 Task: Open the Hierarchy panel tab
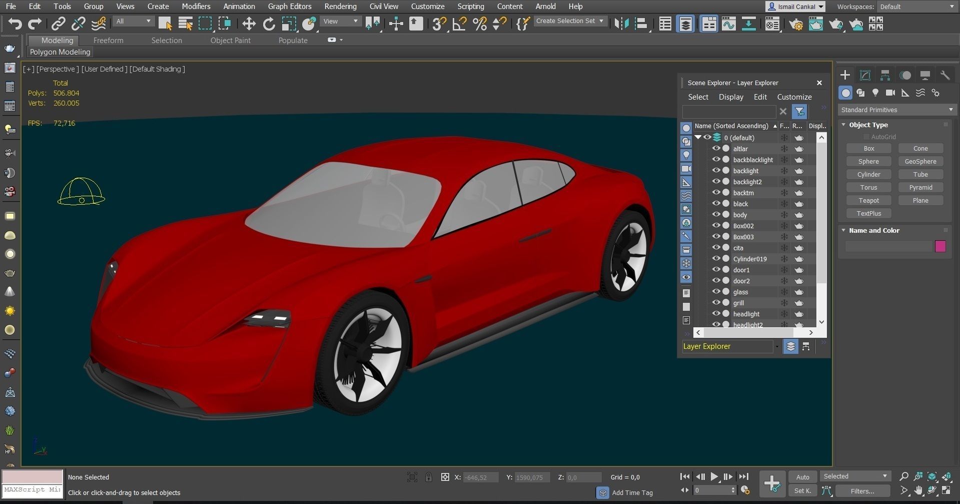(885, 75)
